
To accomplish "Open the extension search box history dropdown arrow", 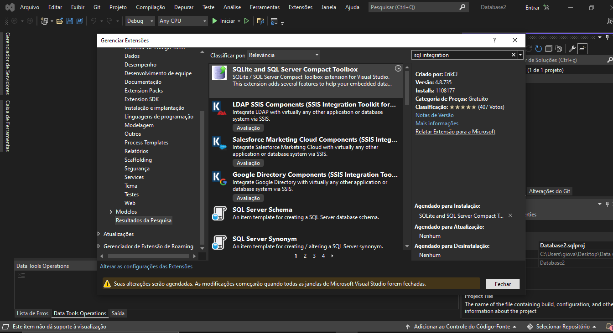I will click(x=520, y=55).
